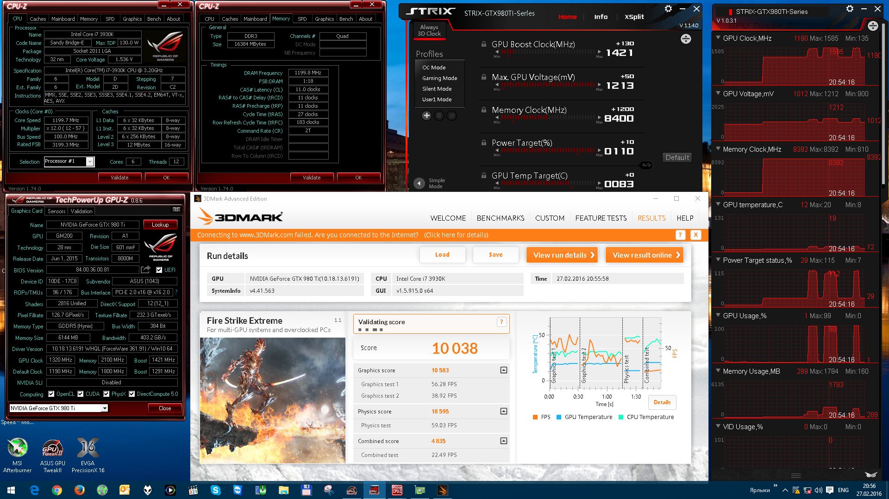Image resolution: width=889 pixels, height=499 pixels.
Task: Toggle the GPU Boost Clock lock icon
Action: click(x=483, y=44)
